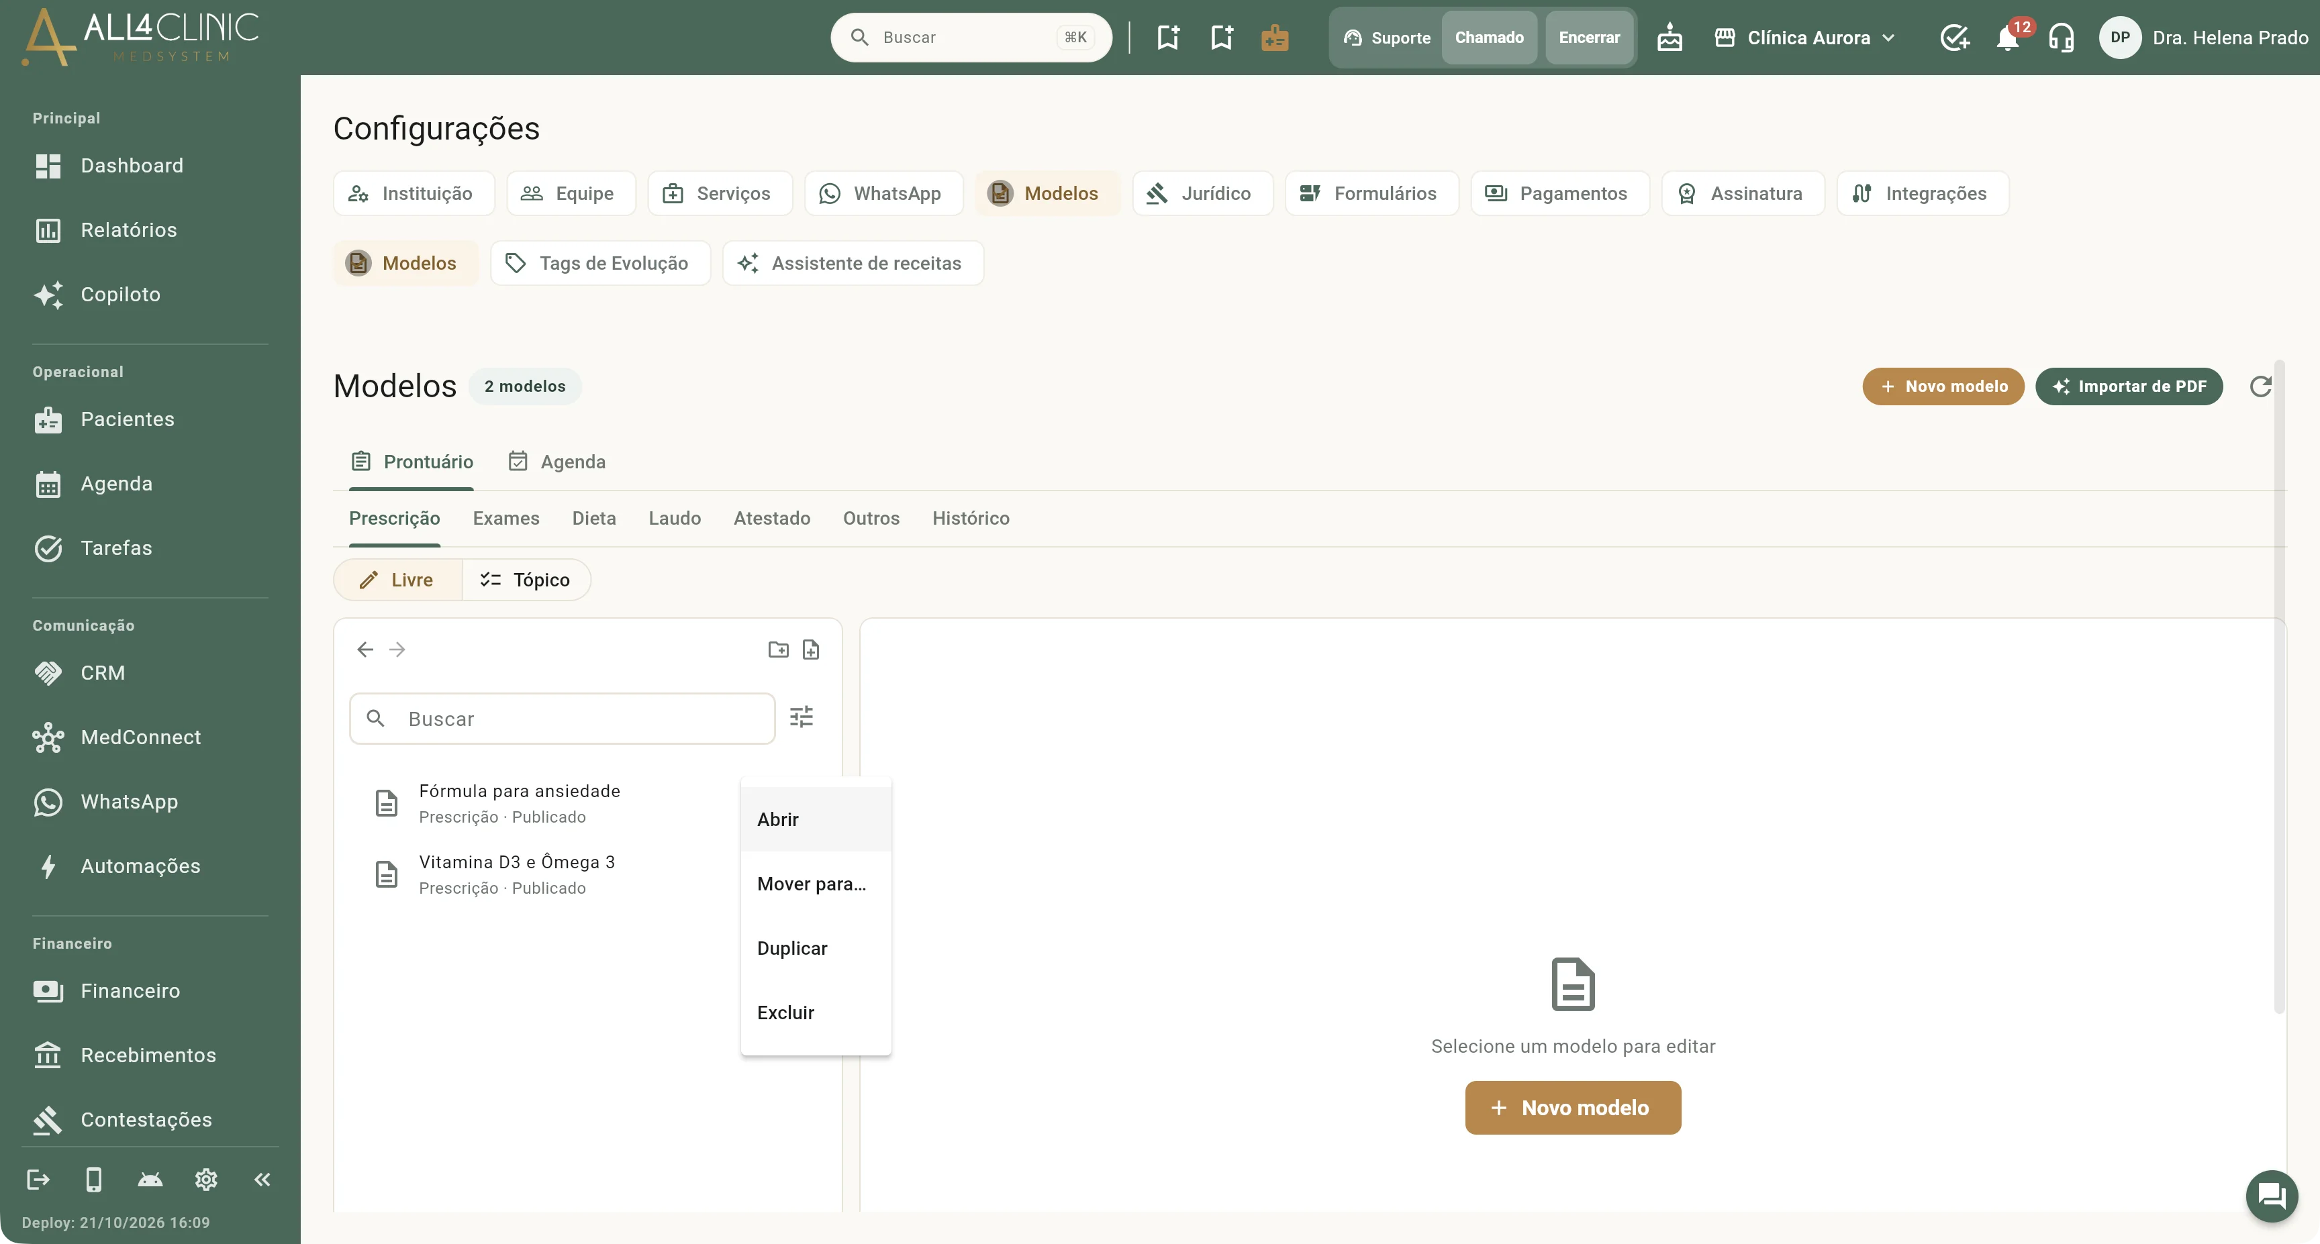
Task: Click the logout icon at sidebar bottom
Action: (38, 1179)
